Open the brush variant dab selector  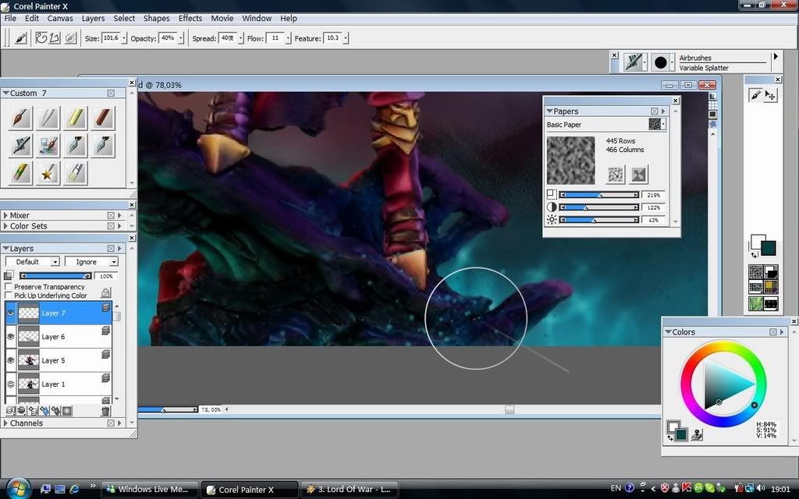(x=662, y=62)
